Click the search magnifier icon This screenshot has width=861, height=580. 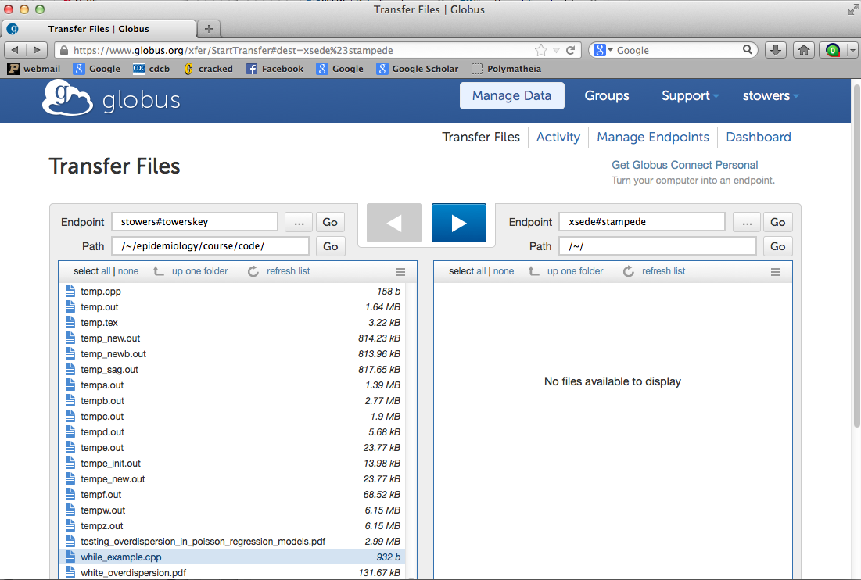pos(748,49)
